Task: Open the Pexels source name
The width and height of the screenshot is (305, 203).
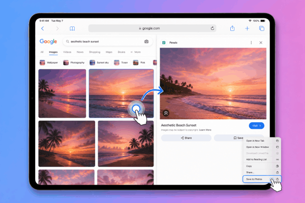Action: pyautogui.click(x=173, y=43)
